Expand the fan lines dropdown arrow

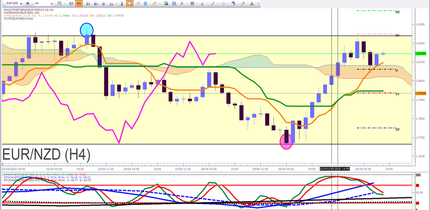tap(208, 3)
